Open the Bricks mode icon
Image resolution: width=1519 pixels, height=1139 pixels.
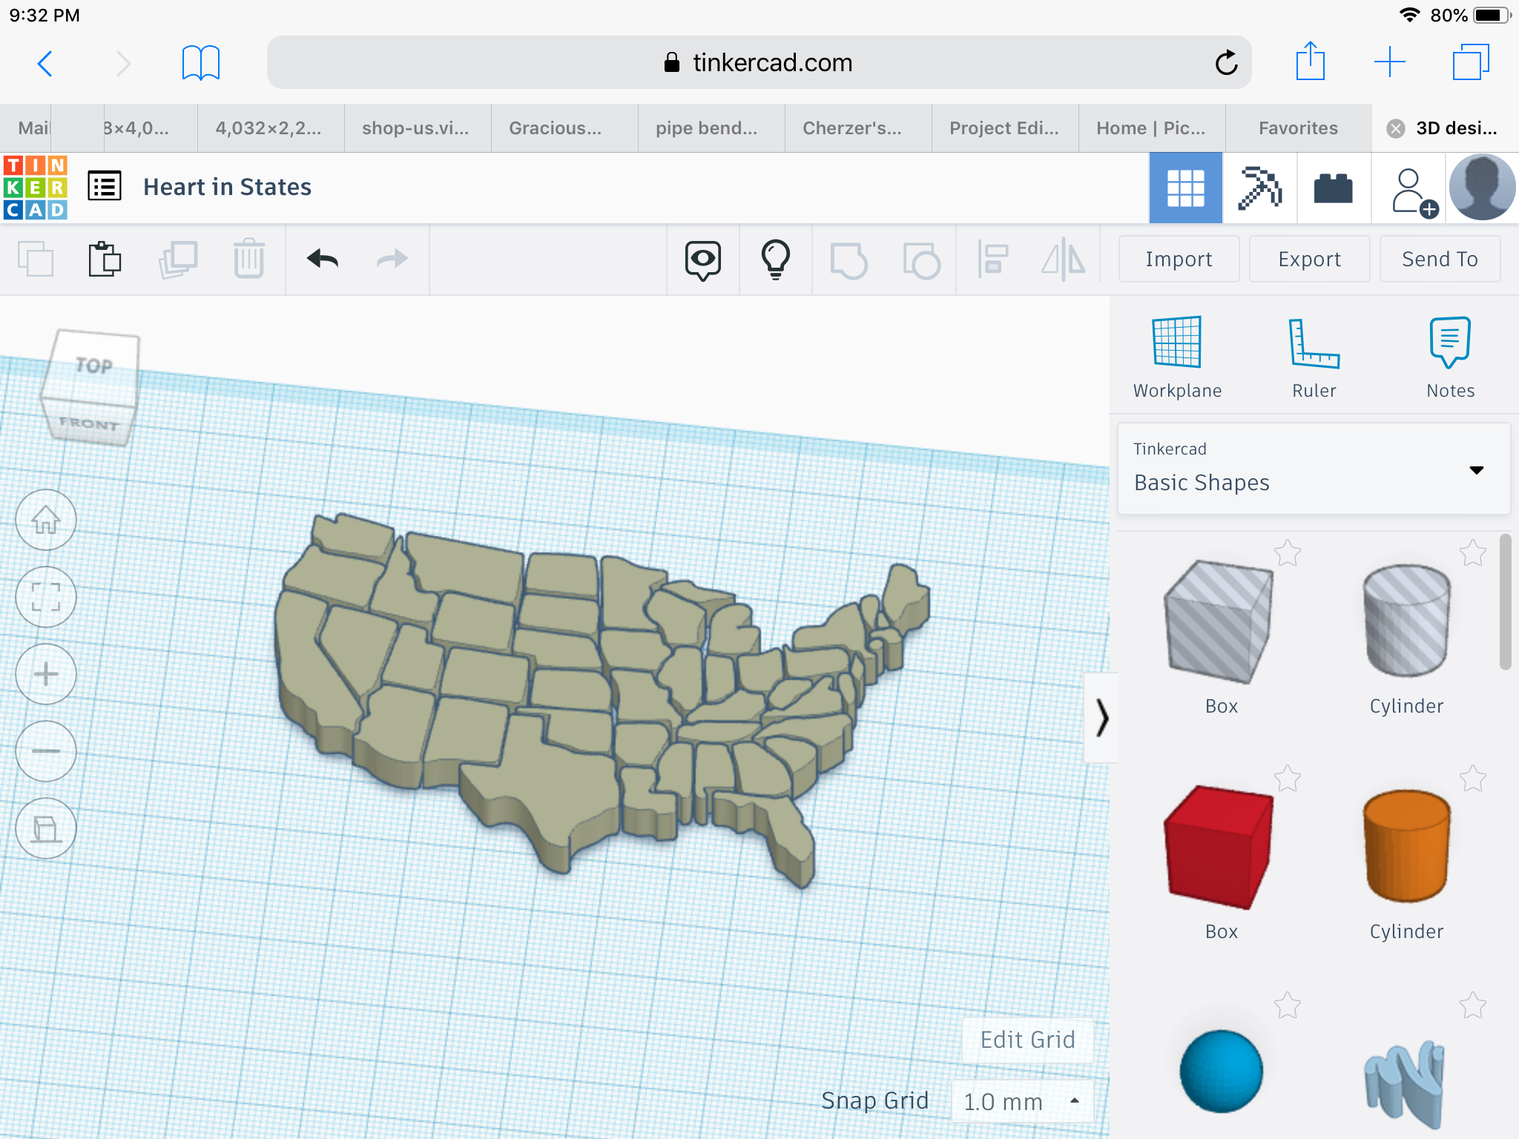1333,188
